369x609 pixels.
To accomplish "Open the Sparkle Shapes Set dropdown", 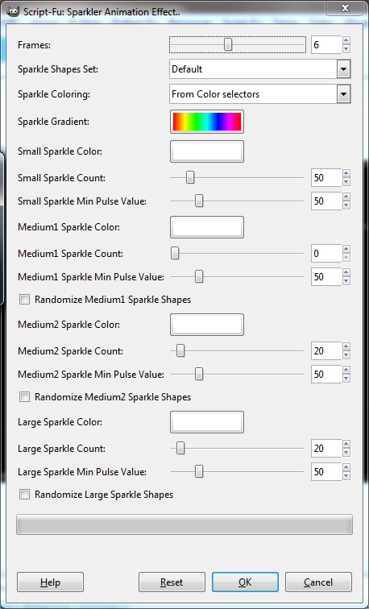I will [260, 69].
